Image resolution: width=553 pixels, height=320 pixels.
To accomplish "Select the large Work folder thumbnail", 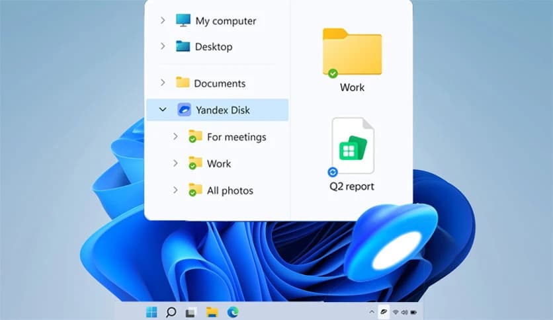I will click(x=352, y=52).
